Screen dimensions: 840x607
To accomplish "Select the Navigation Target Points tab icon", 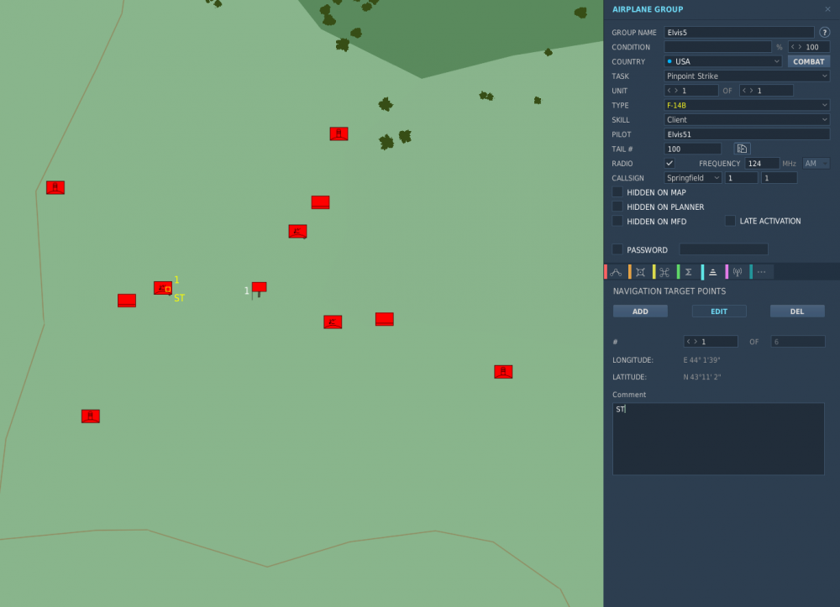I will (713, 272).
